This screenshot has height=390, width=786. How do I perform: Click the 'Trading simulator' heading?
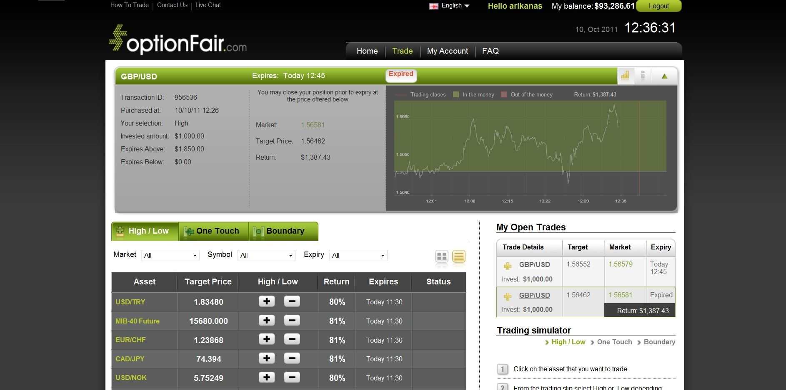534,331
